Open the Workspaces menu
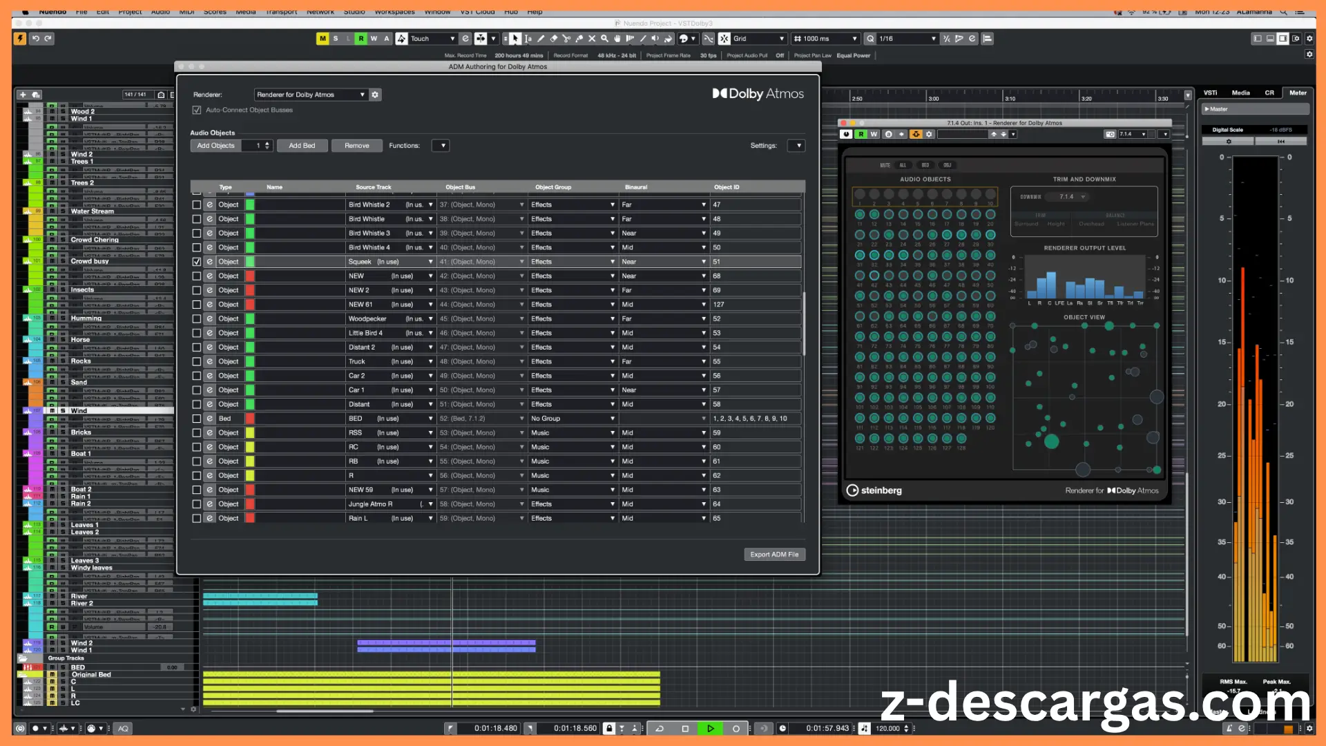This screenshot has width=1326, height=746. (394, 12)
